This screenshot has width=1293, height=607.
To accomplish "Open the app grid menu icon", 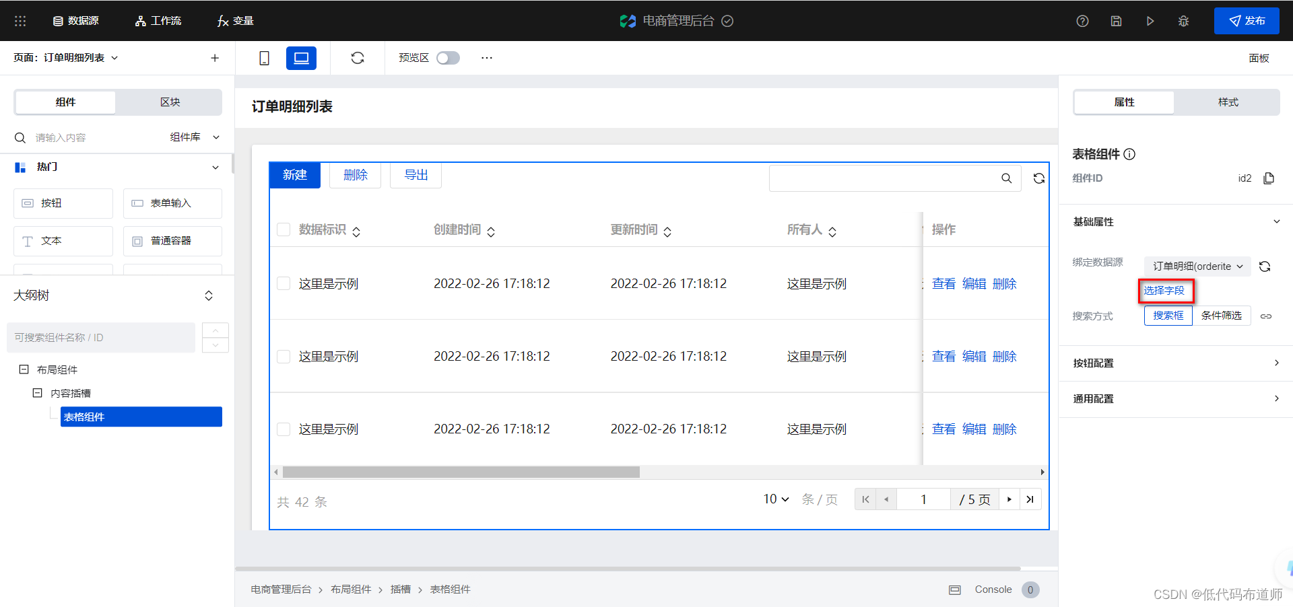I will (x=20, y=21).
